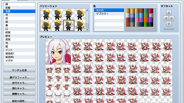
Task: Open 設定の保存... to save settings
Action: (19, 101)
